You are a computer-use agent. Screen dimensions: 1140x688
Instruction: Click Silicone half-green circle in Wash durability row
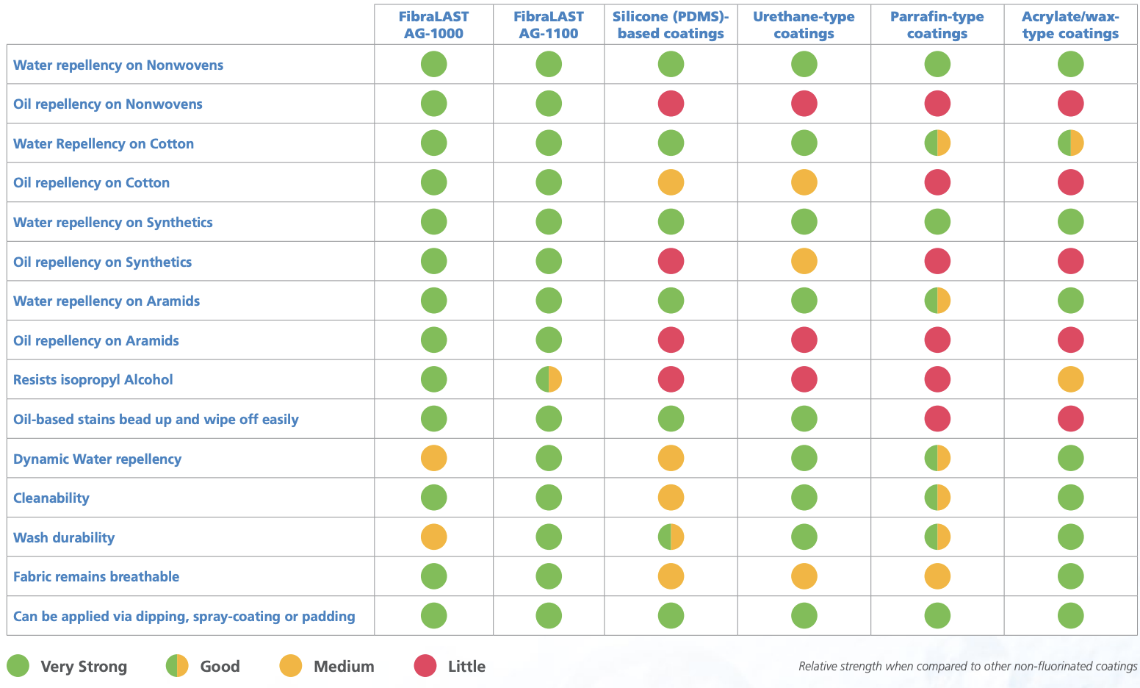(x=671, y=537)
